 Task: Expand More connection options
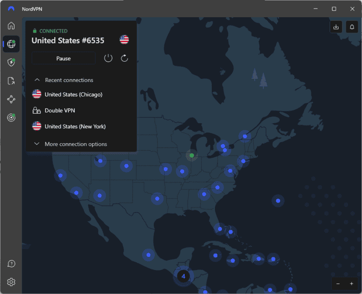point(76,144)
